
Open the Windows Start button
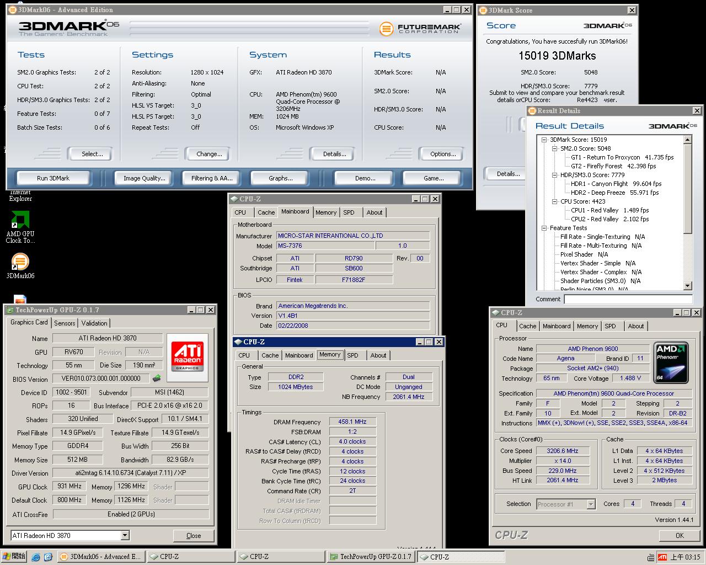click(14, 557)
